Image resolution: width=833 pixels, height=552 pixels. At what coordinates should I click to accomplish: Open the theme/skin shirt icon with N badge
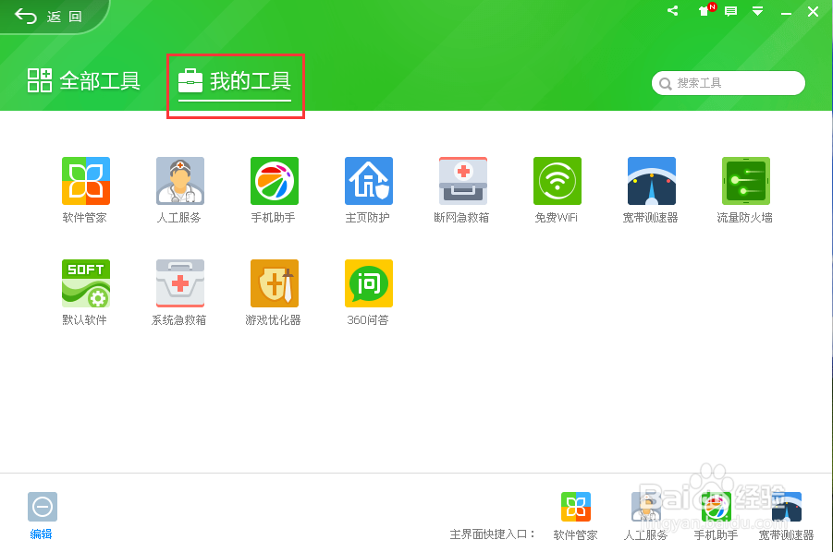pos(704,12)
